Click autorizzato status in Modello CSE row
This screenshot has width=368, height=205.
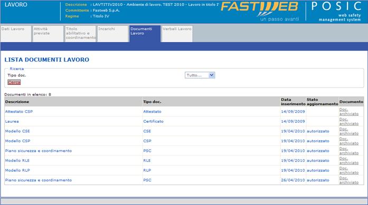(x=318, y=131)
